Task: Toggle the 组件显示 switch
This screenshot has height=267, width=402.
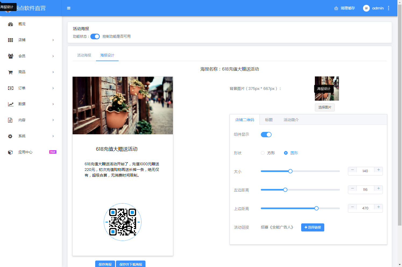Action: click(266, 135)
